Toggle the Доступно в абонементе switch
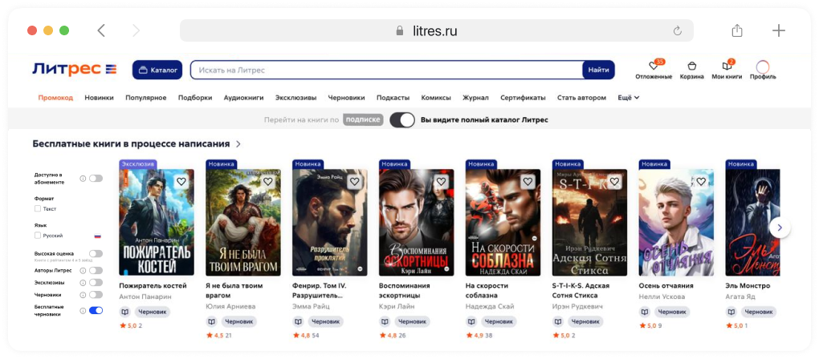This screenshot has width=819, height=359. (x=96, y=178)
